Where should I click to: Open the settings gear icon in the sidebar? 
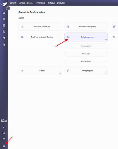[x=4, y=146]
